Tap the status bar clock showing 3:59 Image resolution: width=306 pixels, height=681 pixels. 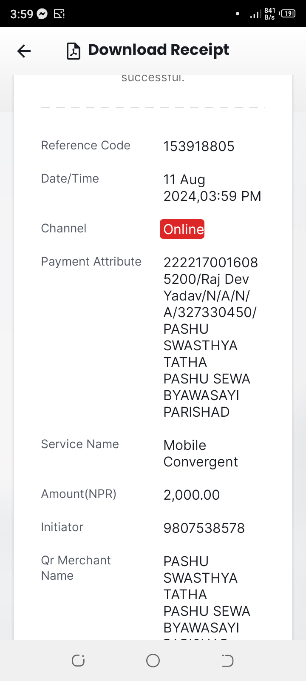[22, 14]
